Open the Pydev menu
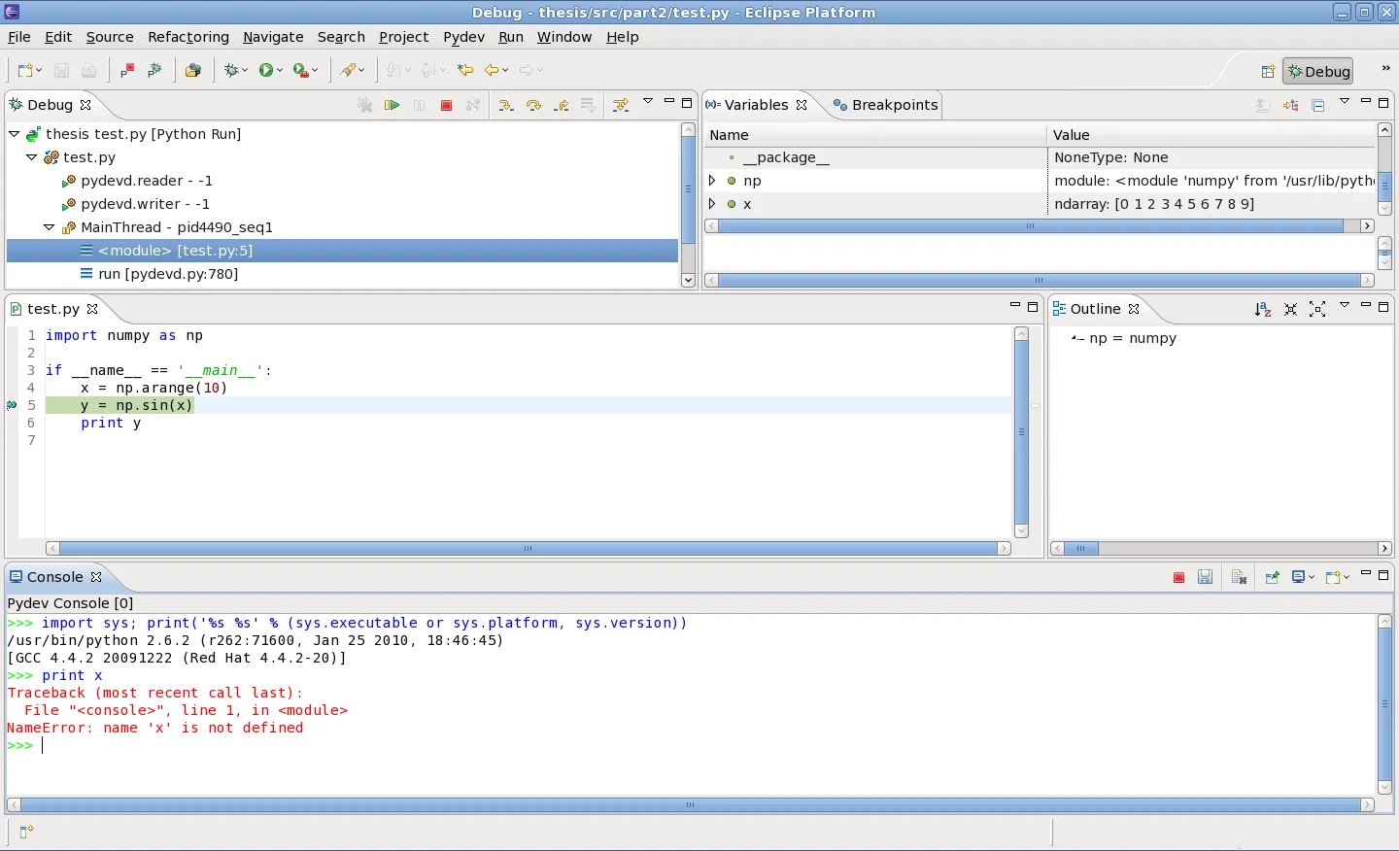The image size is (1399, 851). click(x=463, y=37)
